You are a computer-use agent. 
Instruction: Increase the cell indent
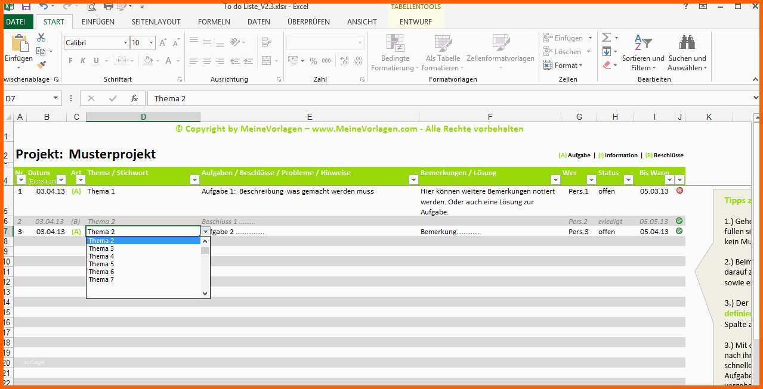coord(248,61)
